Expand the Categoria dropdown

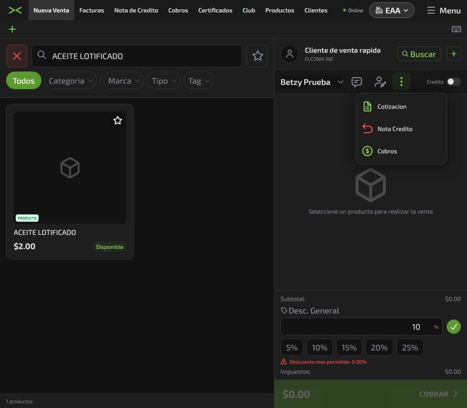tap(71, 80)
